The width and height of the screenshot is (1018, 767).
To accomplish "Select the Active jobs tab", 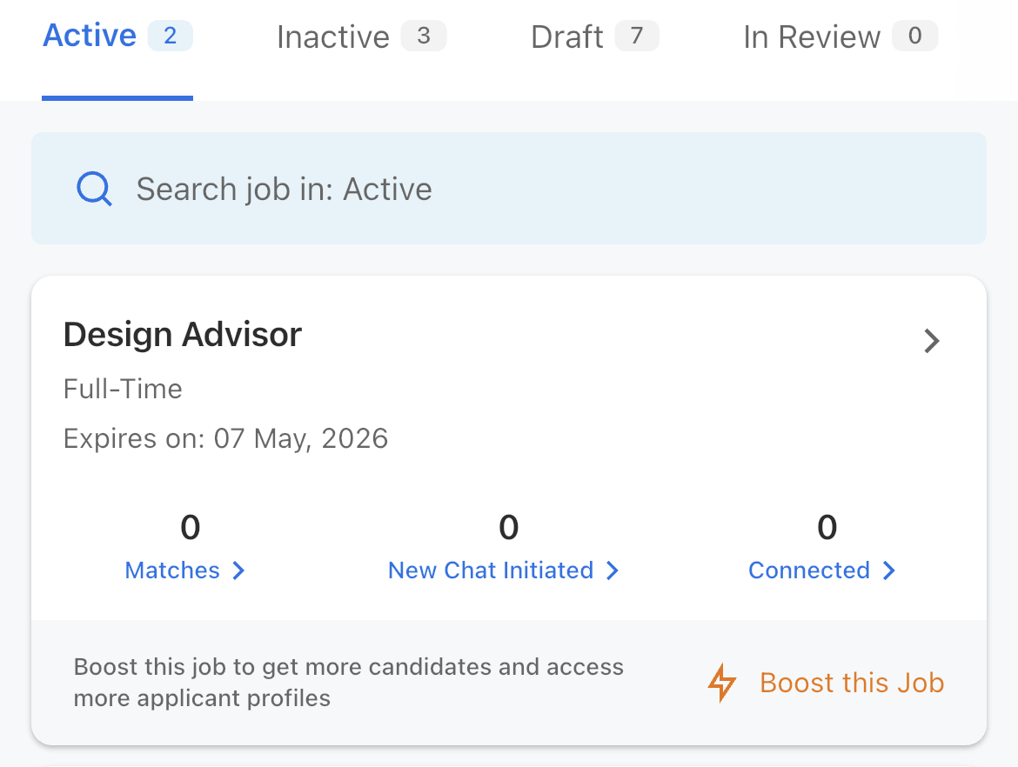I will coord(90,37).
